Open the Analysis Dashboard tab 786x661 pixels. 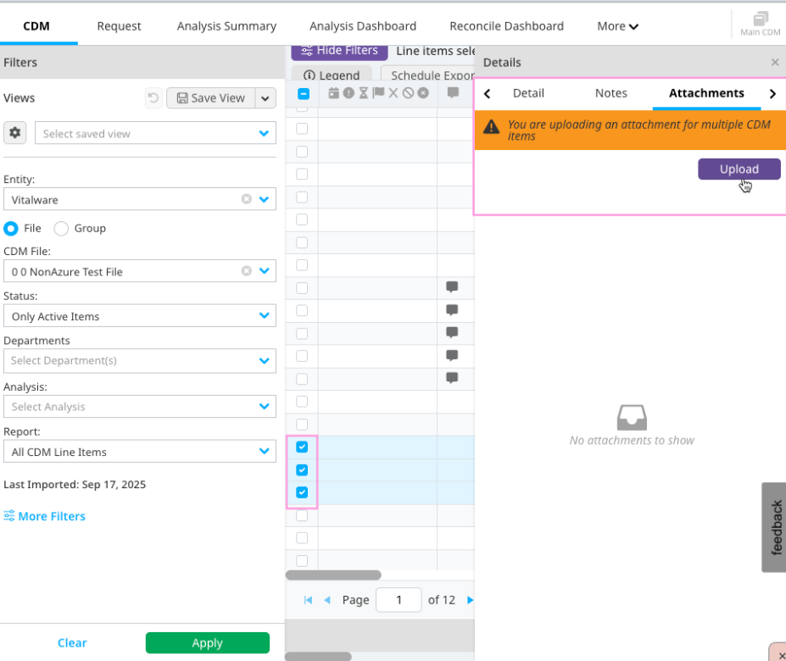tap(363, 26)
